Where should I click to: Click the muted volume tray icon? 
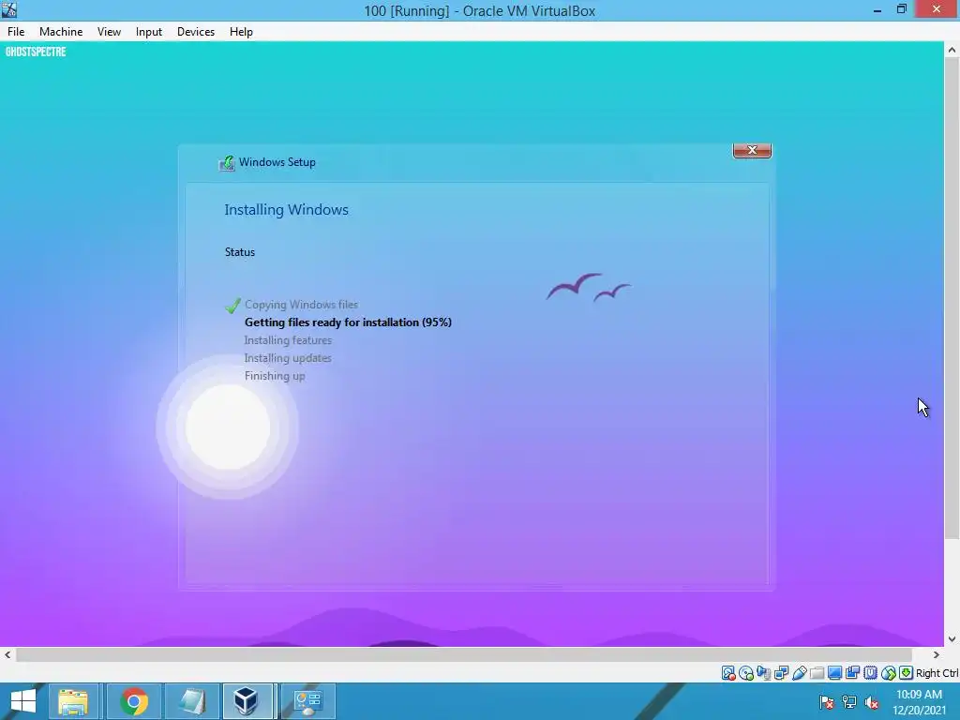coord(872,702)
